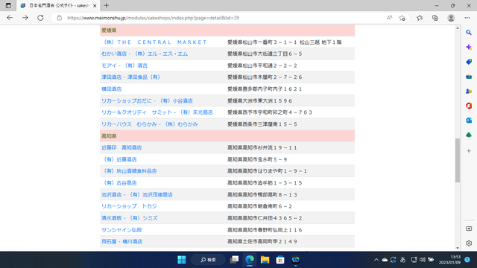Open the Discover sparkle sidebar icon
477x268 pixels.
pos(469,47)
